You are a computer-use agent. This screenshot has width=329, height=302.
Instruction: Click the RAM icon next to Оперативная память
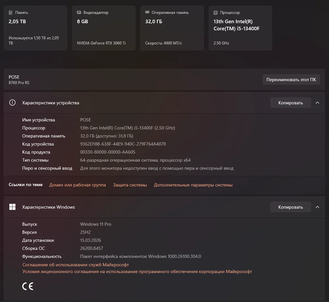point(147,12)
